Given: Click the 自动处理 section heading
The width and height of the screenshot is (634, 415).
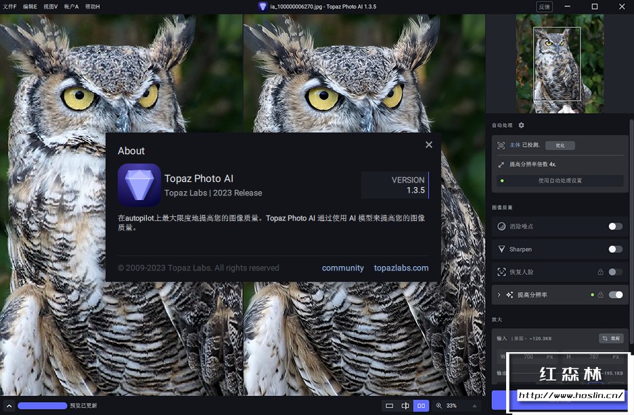Looking at the screenshot, I should pyautogui.click(x=502, y=125).
